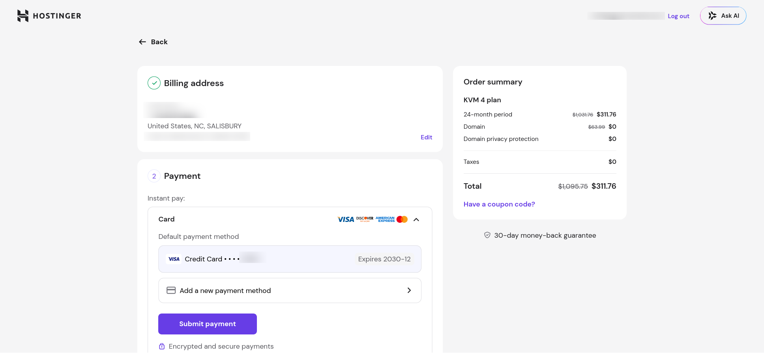This screenshot has width=764, height=353.
Task: Click the crossed-out $1,031.76 price
Action: 582,115
